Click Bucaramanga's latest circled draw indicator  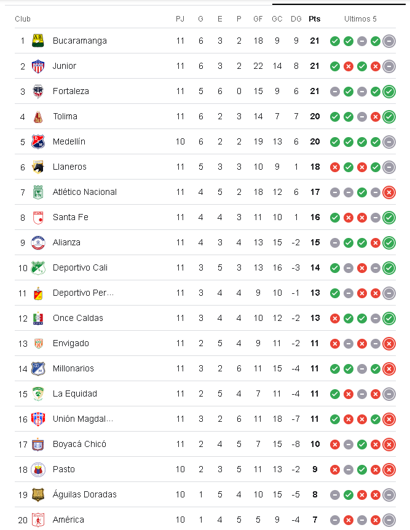tap(389, 41)
